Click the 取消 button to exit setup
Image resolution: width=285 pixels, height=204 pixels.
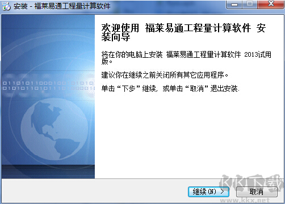coord(257,192)
